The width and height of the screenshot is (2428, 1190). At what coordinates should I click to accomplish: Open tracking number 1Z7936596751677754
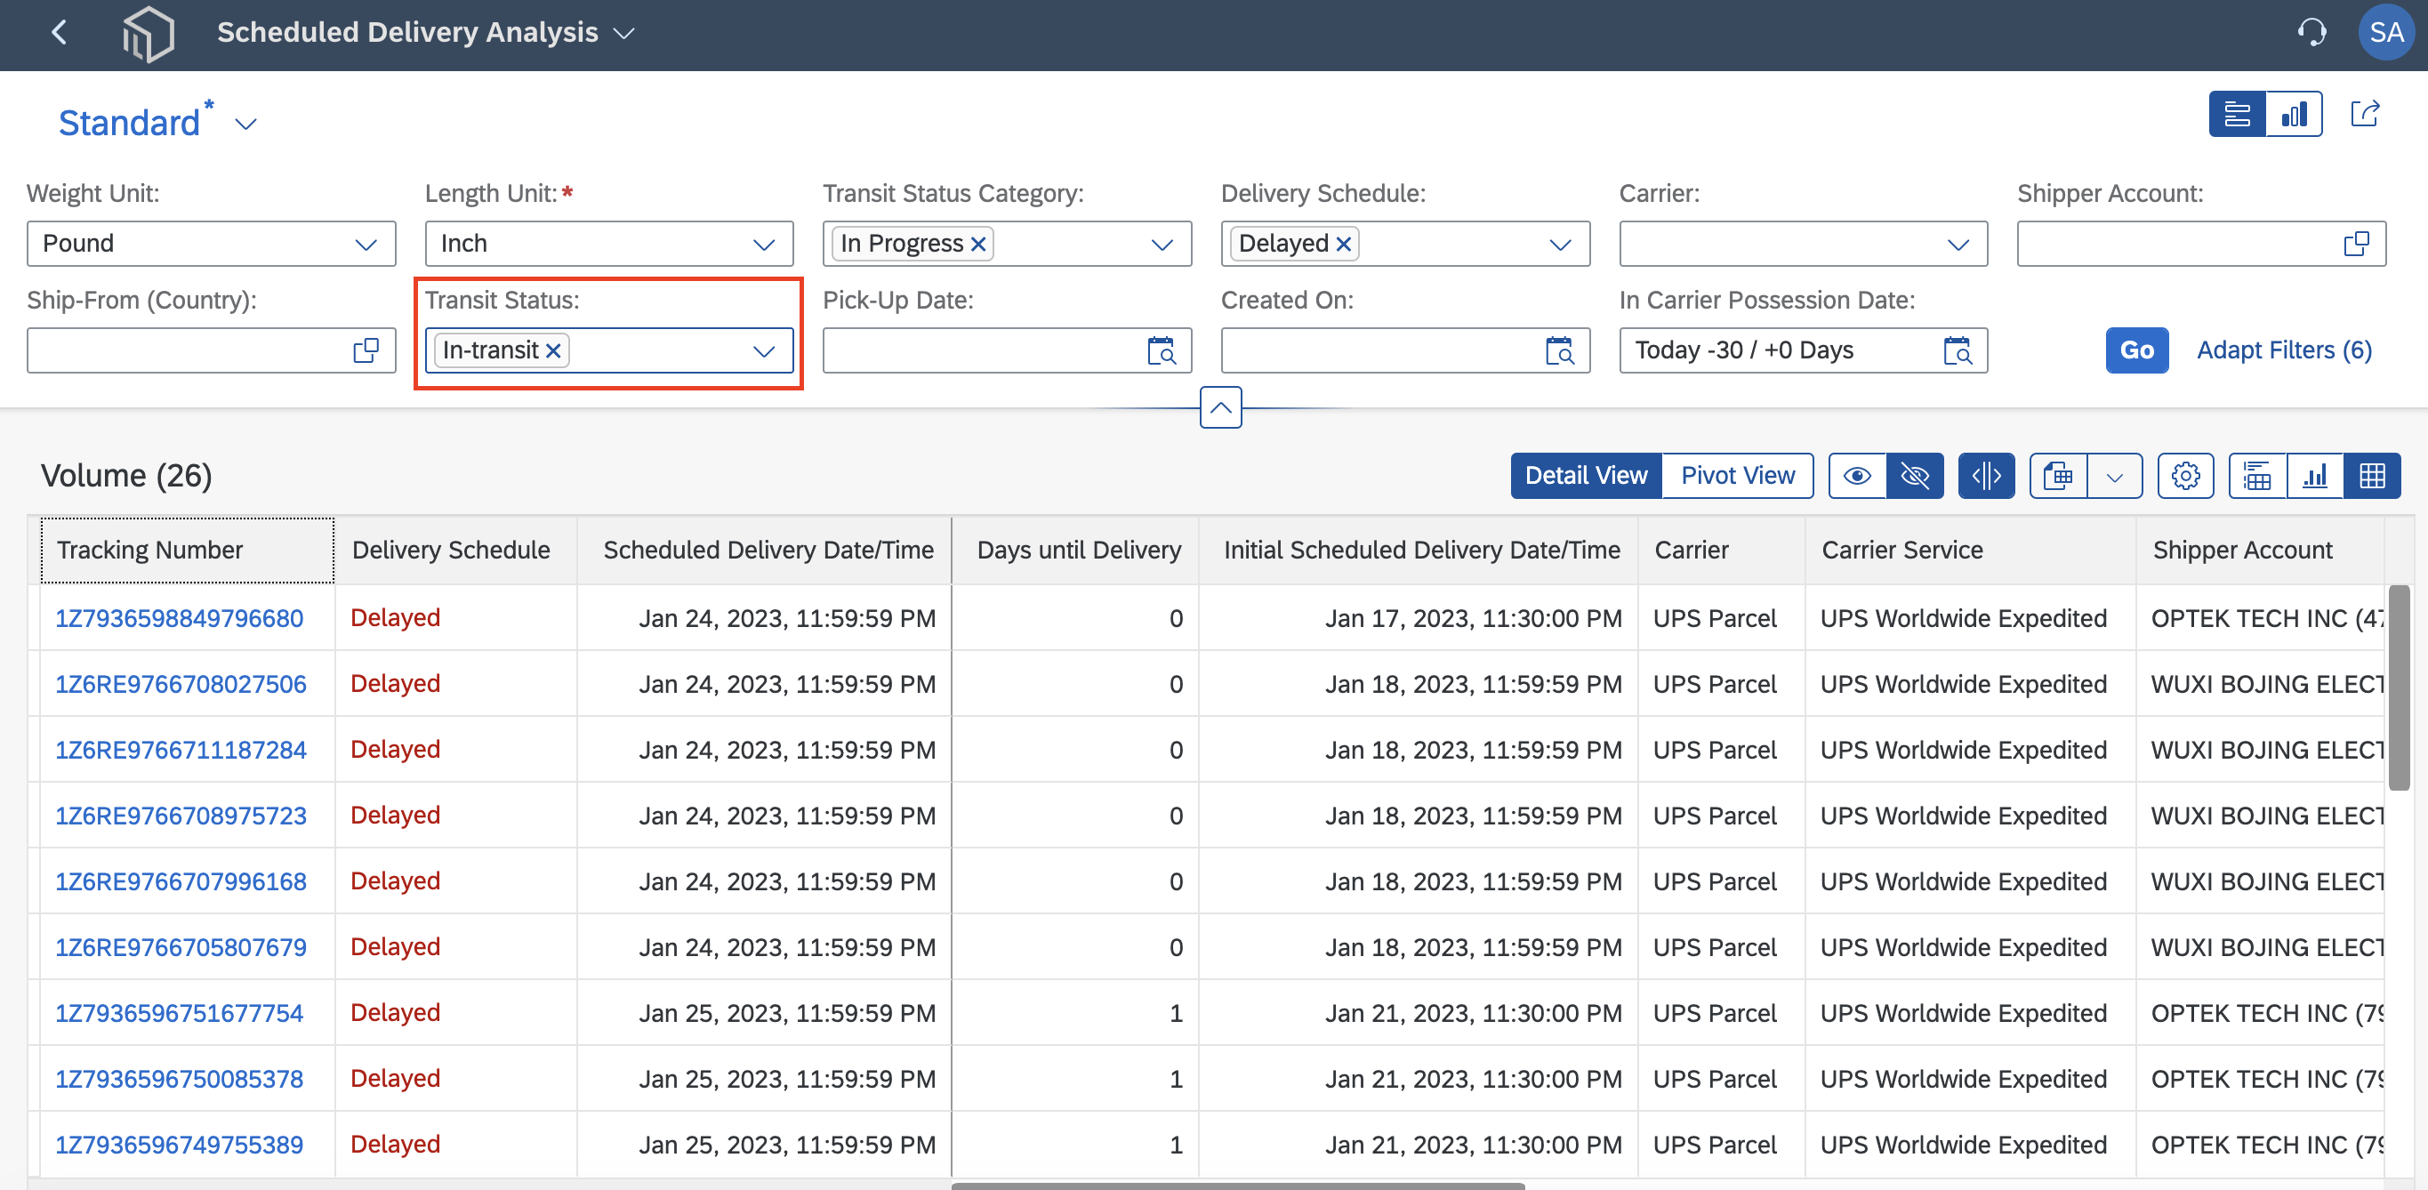tap(179, 1013)
